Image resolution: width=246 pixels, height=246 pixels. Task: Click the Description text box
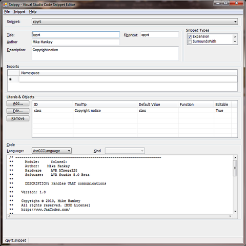click(x=105, y=53)
